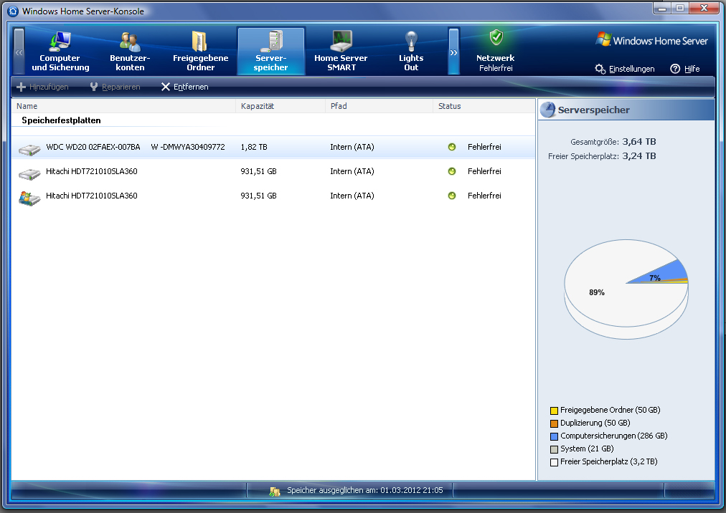The width and height of the screenshot is (726, 513).
Task: Click the Hinzufügen toolbar button
Action: [x=42, y=87]
